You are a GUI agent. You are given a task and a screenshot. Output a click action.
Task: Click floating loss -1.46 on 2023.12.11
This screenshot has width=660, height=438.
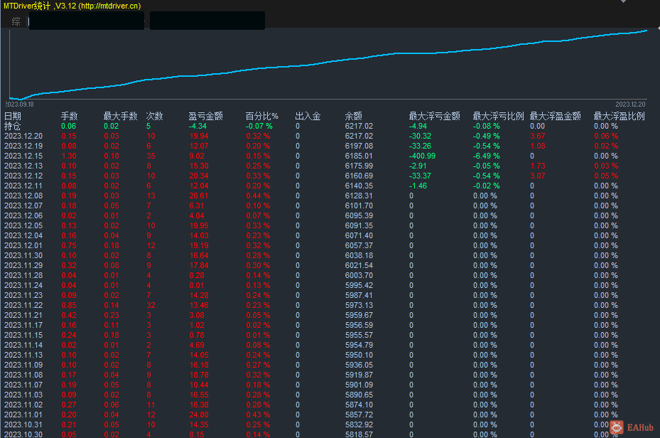pos(418,186)
